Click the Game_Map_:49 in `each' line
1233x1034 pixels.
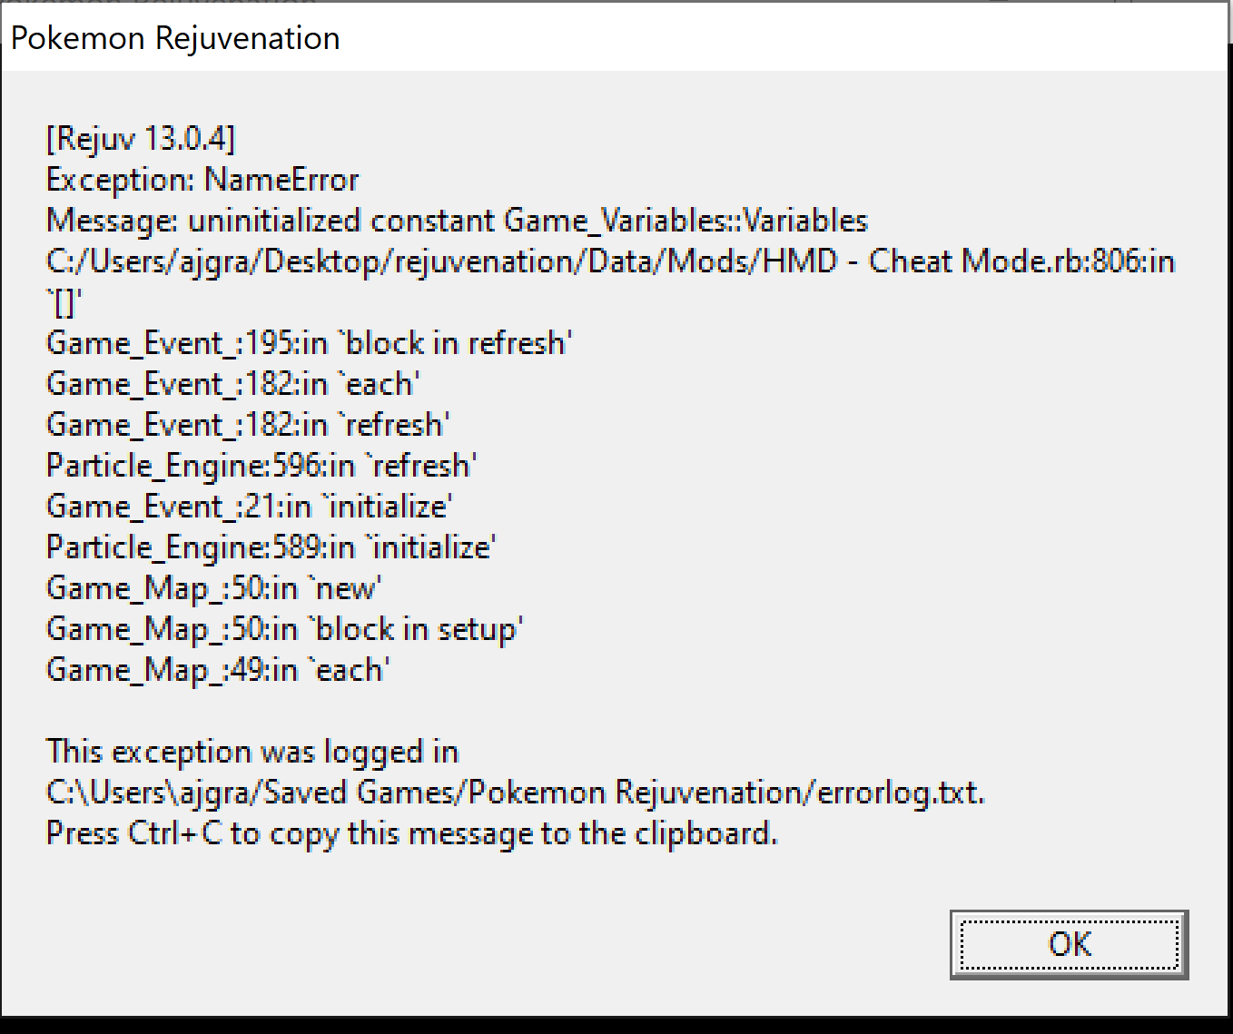218,670
